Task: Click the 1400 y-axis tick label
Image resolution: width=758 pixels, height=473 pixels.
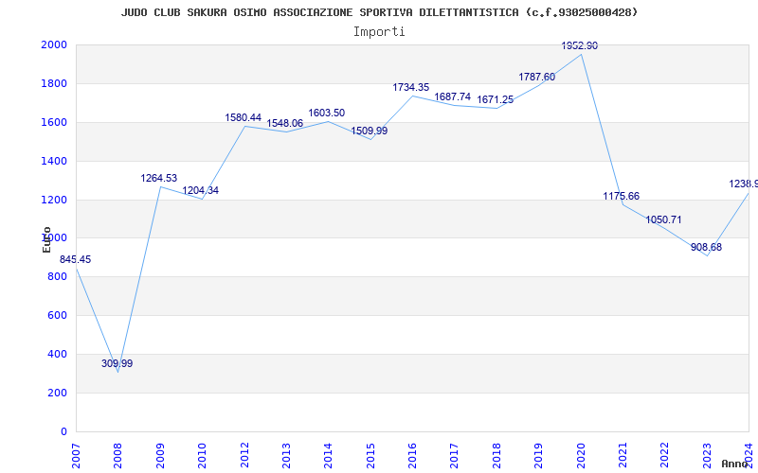Action: click(54, 161)
